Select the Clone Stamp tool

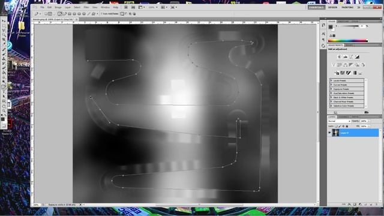4,59
